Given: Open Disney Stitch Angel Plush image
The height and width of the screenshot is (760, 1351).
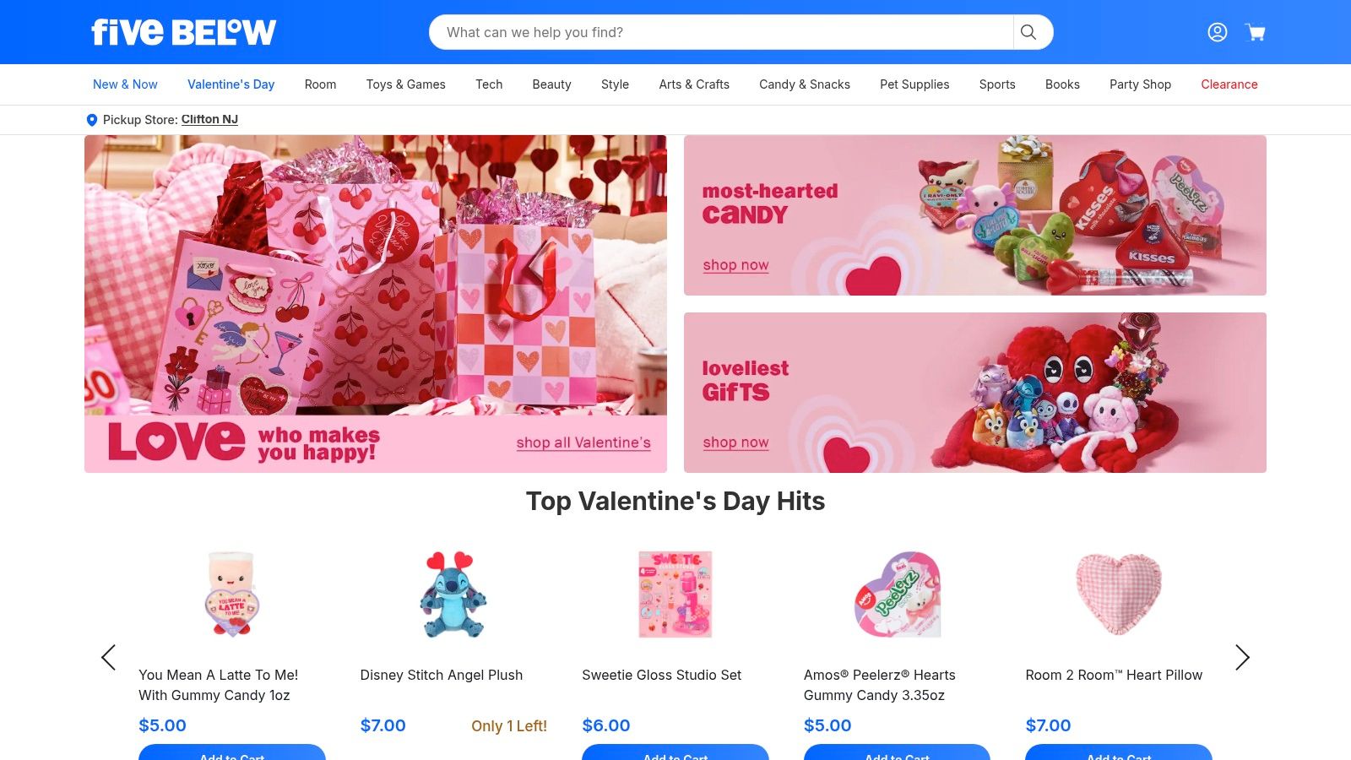Looking at the screenshot, I should [453, 594].
